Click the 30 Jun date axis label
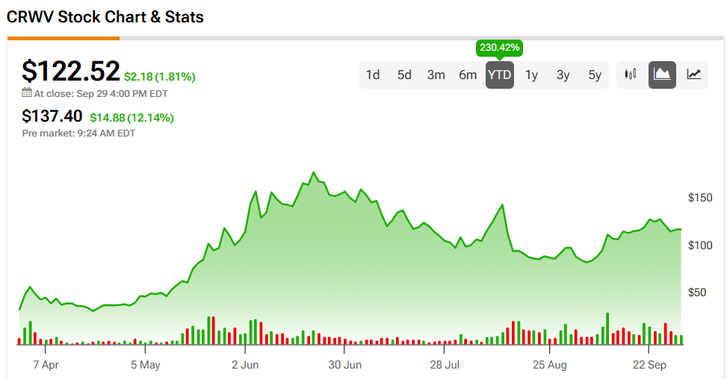Screen dimensions: 727x379 click(x=345, y=365)
